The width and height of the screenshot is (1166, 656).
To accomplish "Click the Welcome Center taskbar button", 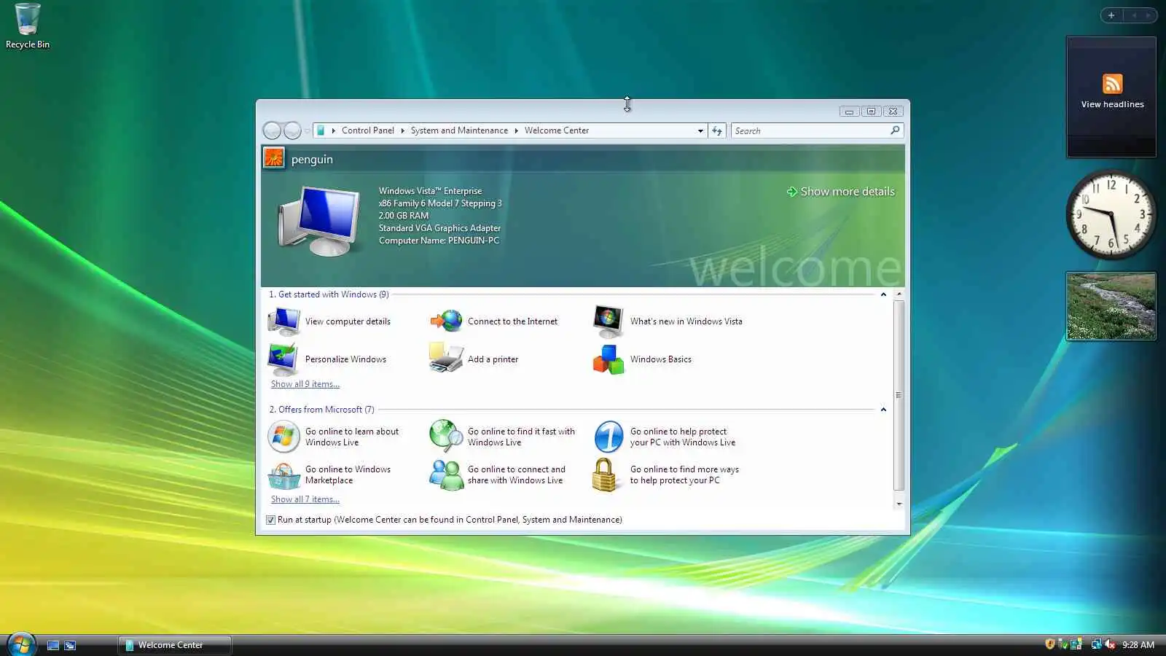I will tap(175, 645).
